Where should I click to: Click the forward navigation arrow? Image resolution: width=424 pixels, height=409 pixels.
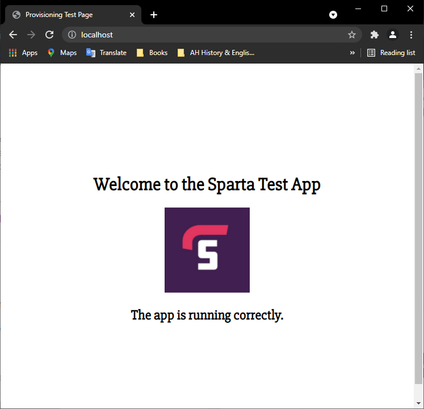[x=31, y=35]
